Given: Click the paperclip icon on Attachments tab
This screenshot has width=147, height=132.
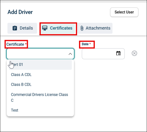Looking at the screenshot, I should [x=82, y=28].
